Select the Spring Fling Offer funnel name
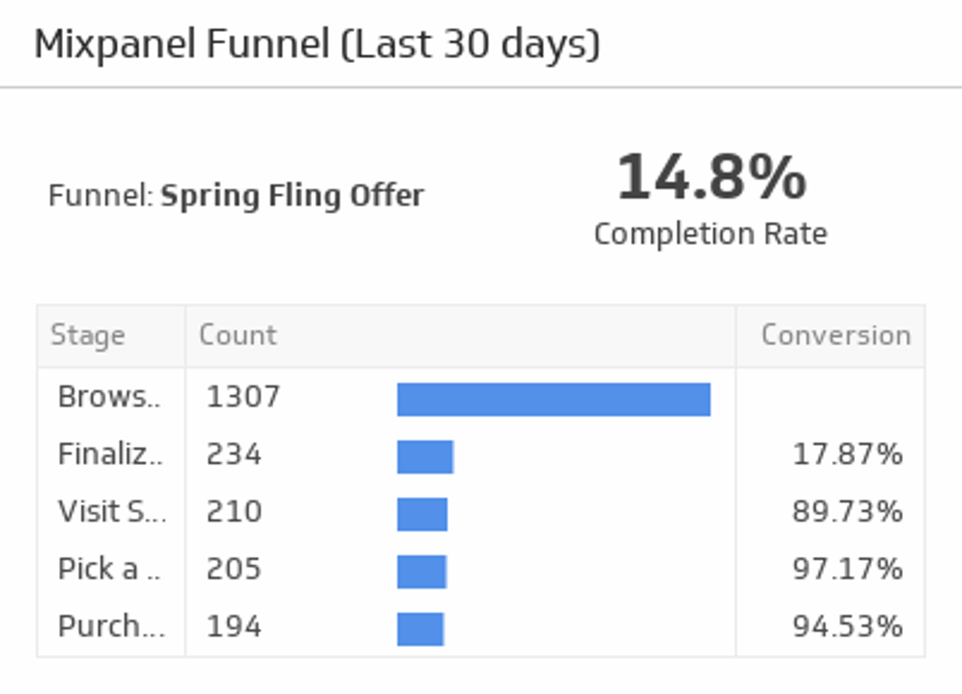The image size is (962, 694). pos(292,195)
